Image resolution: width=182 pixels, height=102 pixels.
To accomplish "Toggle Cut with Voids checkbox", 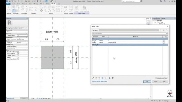I will point(18,56).
